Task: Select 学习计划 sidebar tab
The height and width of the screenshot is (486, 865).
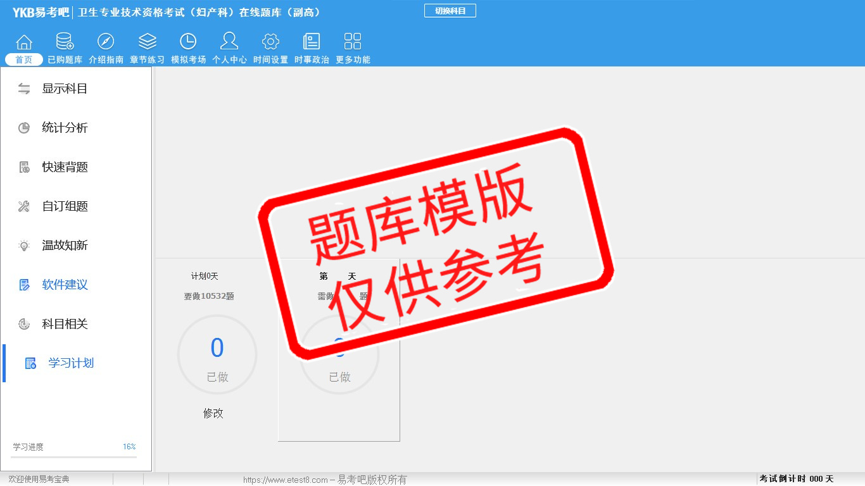Action: 70,363
